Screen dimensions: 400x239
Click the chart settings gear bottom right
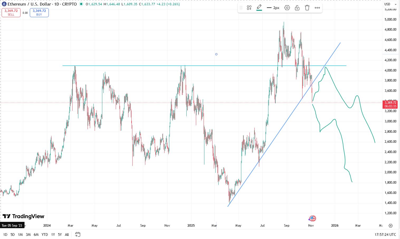[x=391, y=226]
